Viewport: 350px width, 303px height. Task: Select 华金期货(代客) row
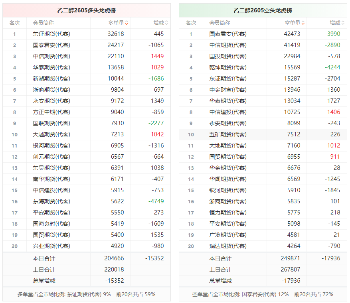[263, 168]
